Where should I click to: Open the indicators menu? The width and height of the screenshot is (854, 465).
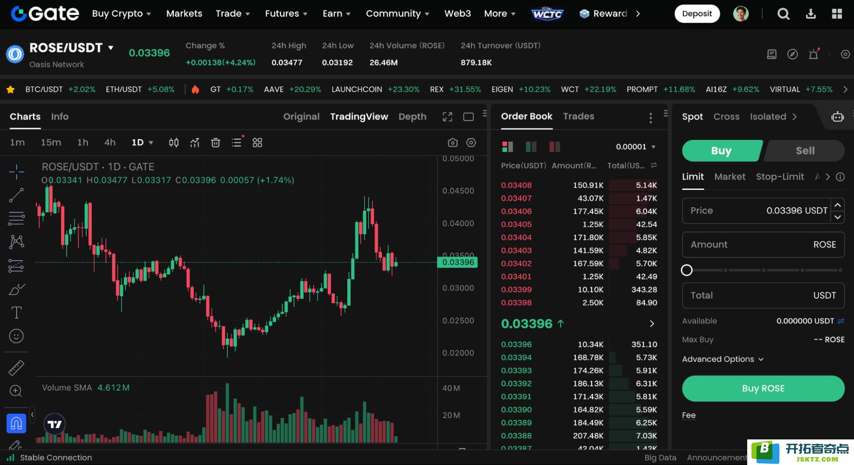(x=195, y=142)
